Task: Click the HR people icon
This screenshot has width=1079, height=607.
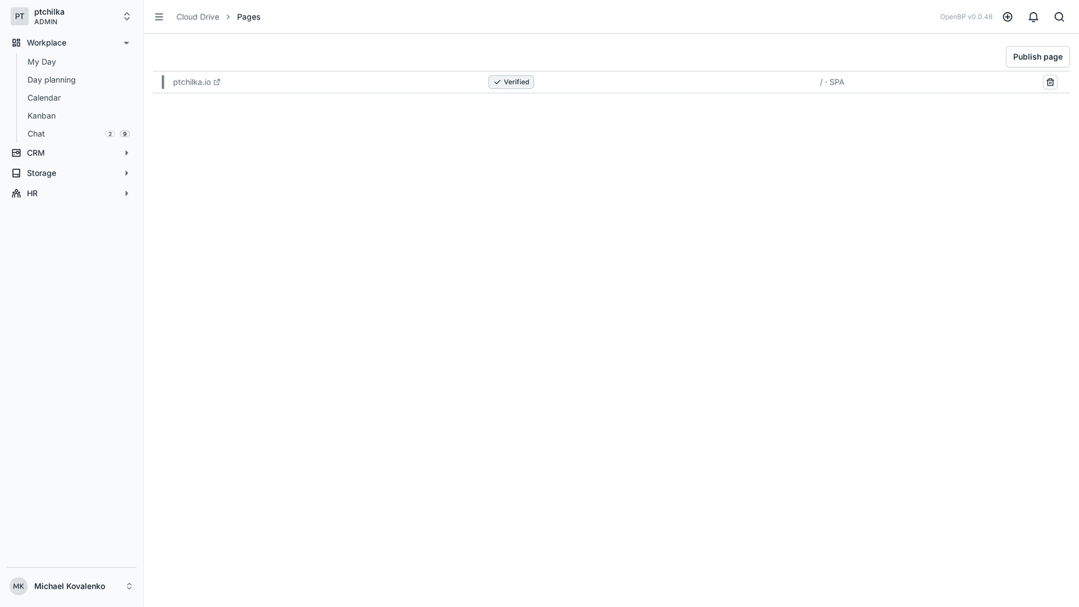Action: point(16,194)
